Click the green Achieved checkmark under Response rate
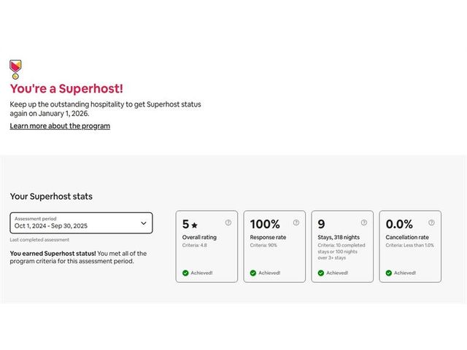467x350 pixels. coord(253,273)
